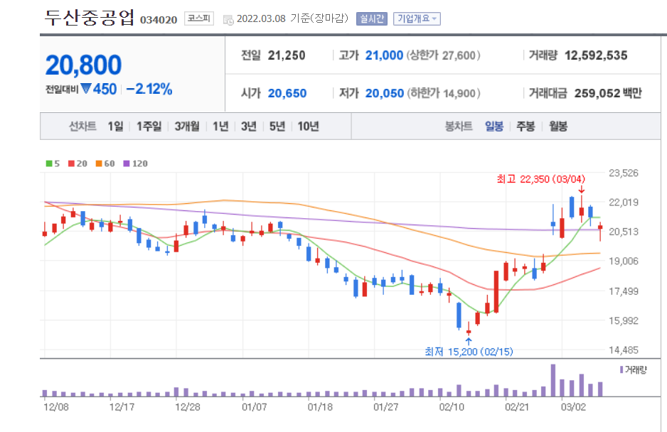Click the high price value 21,000
The width and height of the screenshot is (667, 432).
(x=384, y=55)
